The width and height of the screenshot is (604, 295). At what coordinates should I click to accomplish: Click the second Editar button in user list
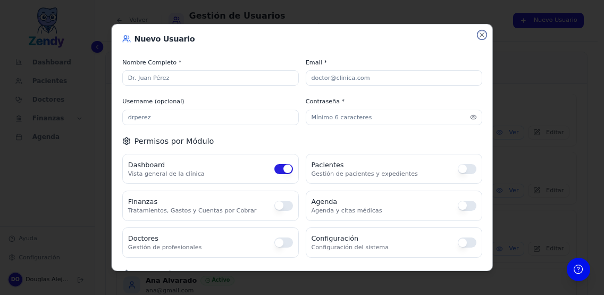549,191
